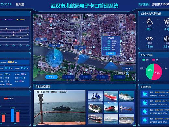Click the 610 ship count value
The height and width of the screenshot is (127, 169).
tap(22, 74)
